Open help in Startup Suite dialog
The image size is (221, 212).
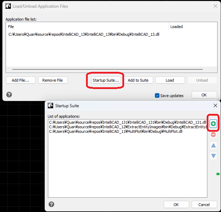click(x=51, y=204)
